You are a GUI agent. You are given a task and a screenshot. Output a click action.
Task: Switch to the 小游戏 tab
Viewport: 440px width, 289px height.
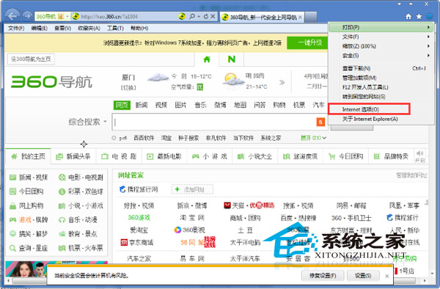pos(210,156)
